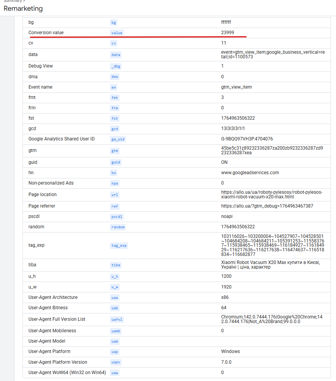The width and height of the screenshot is (336, 381).
Task: Select the 'uab' parameter code tag
Action: [x=115, y=308]
